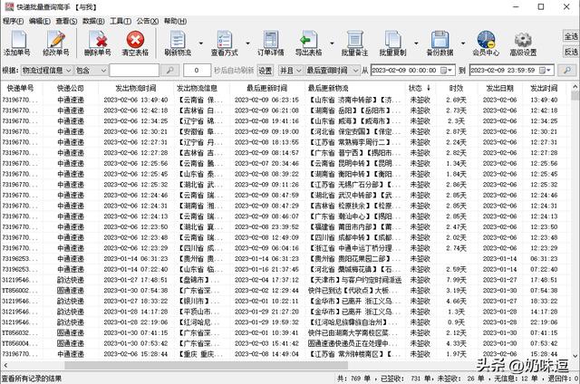This screenshot has width=580, height=384.
Task: Sort by 最后更新时间 column header
Action: [x=266, y=89]
